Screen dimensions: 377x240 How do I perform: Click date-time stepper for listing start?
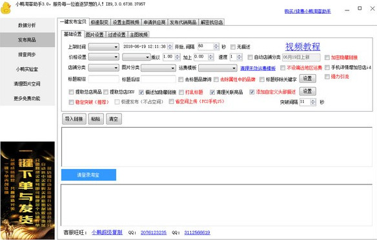170,46
